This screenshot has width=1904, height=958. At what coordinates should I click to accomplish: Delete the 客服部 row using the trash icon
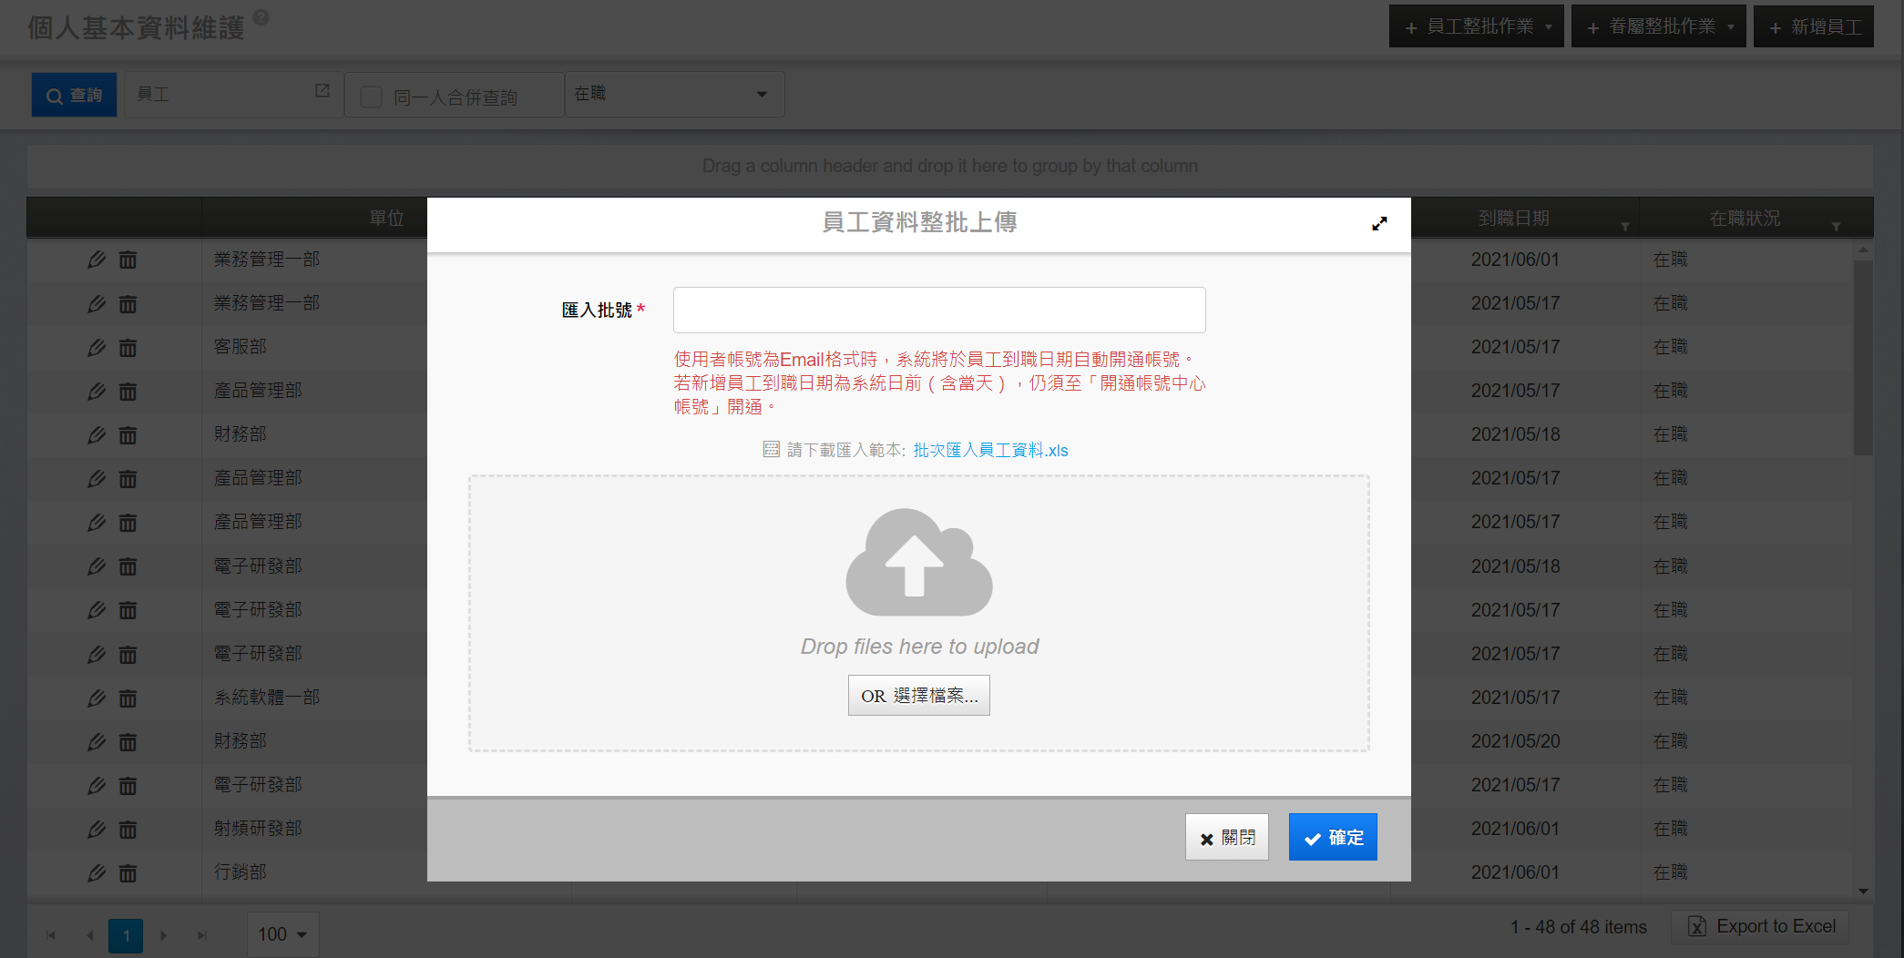click(128, 348)
